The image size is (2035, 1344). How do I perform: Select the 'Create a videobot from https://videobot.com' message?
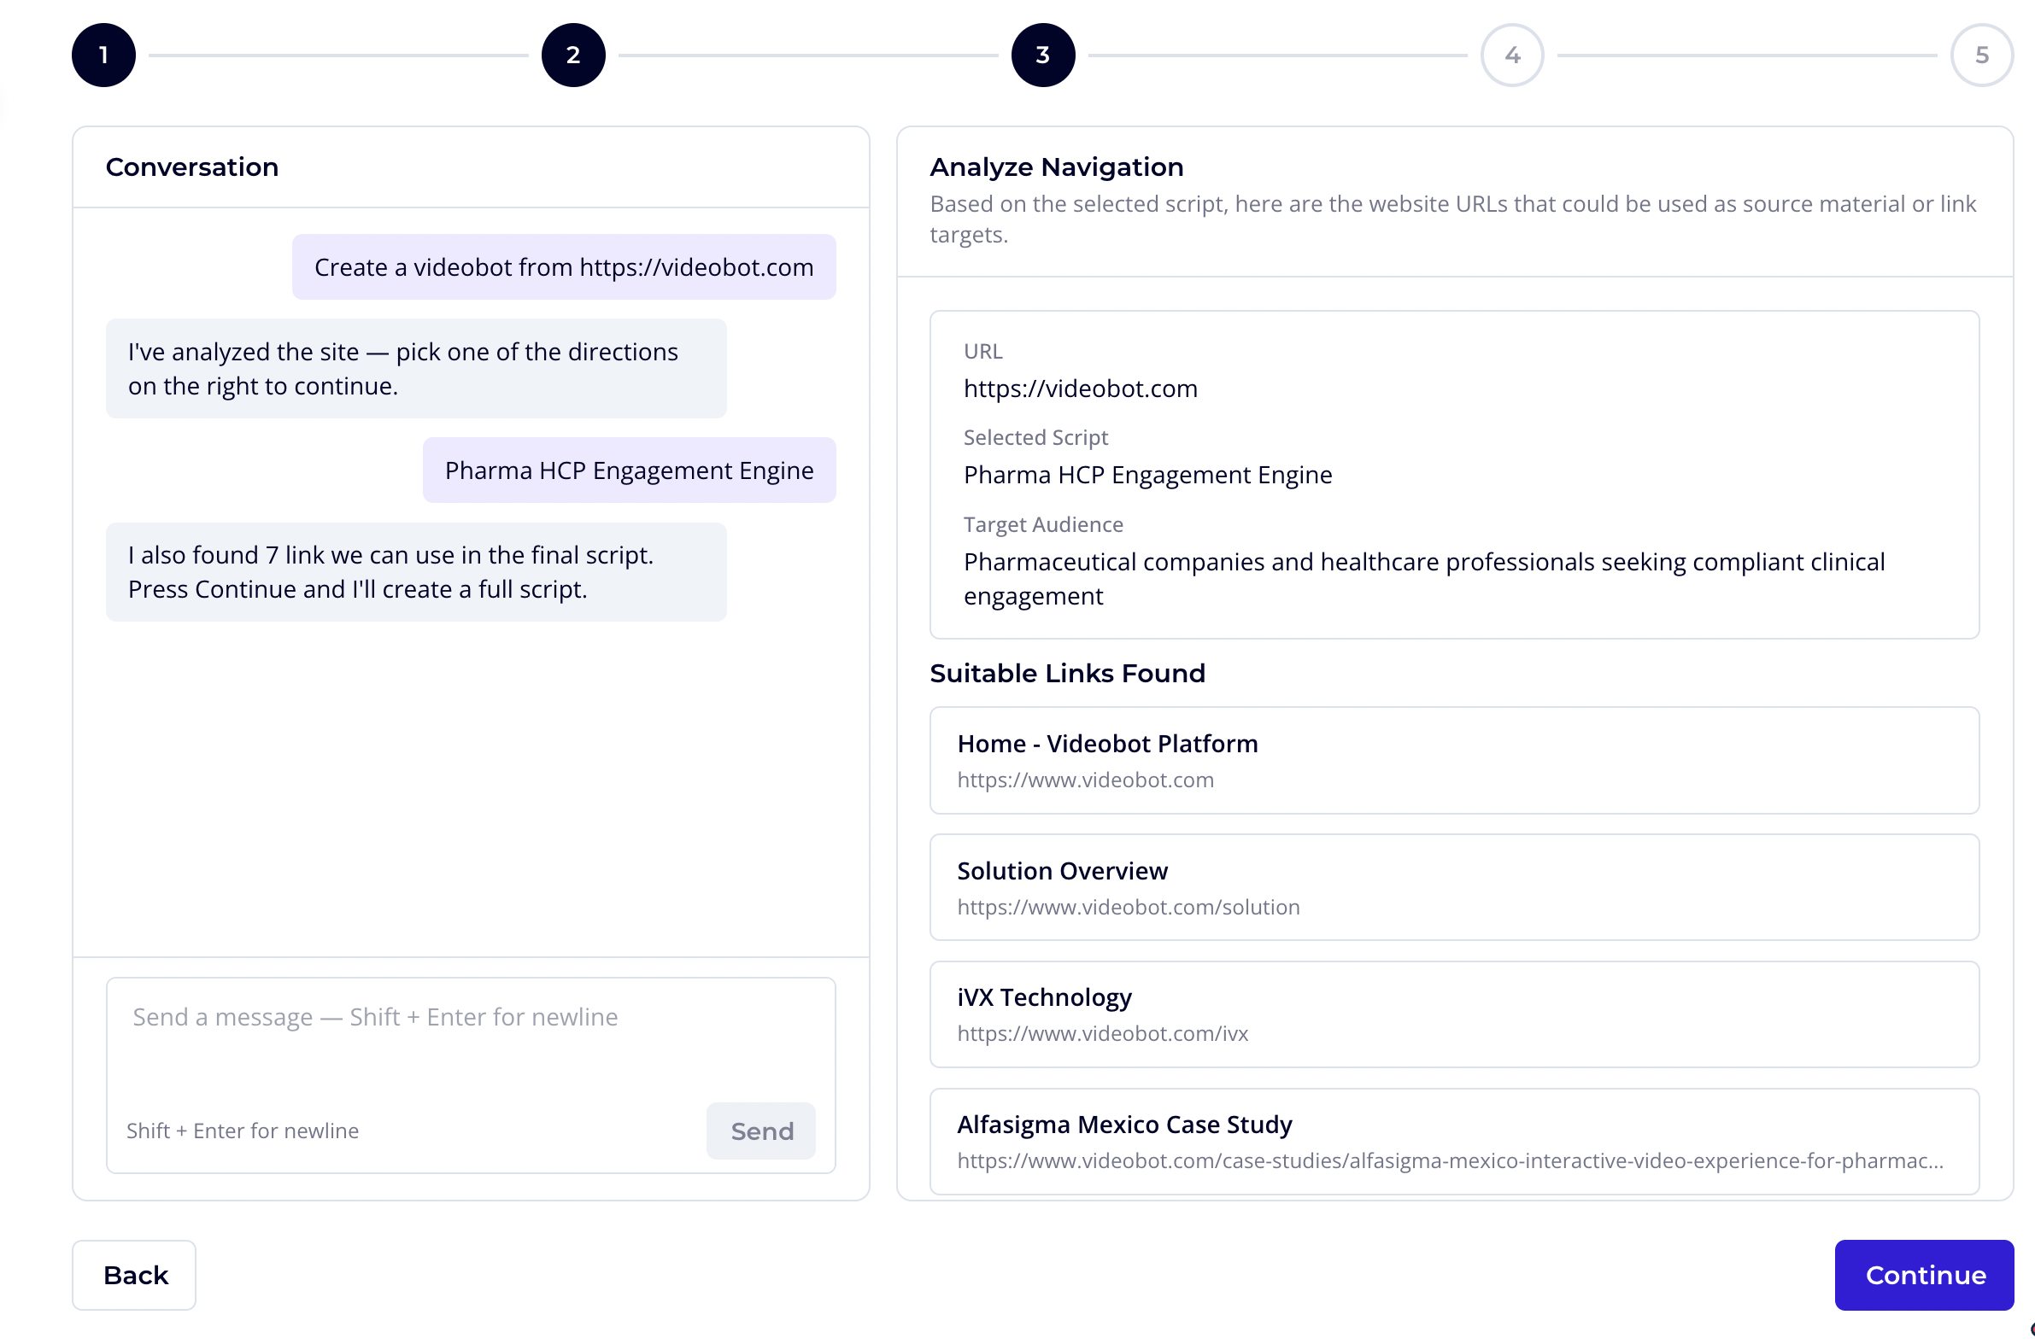click(563, 266)
